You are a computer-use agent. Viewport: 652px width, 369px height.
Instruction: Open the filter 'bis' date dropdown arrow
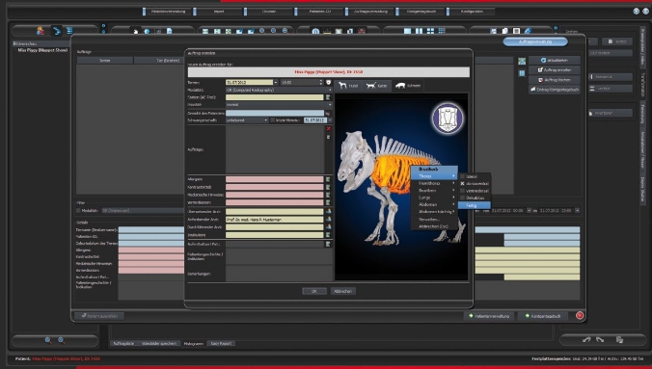[577, 211]
